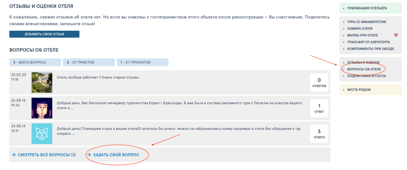Open Подписчики и гости sidebar link
This screenshot has height=170, width=407.
click(x=366, y=76)
